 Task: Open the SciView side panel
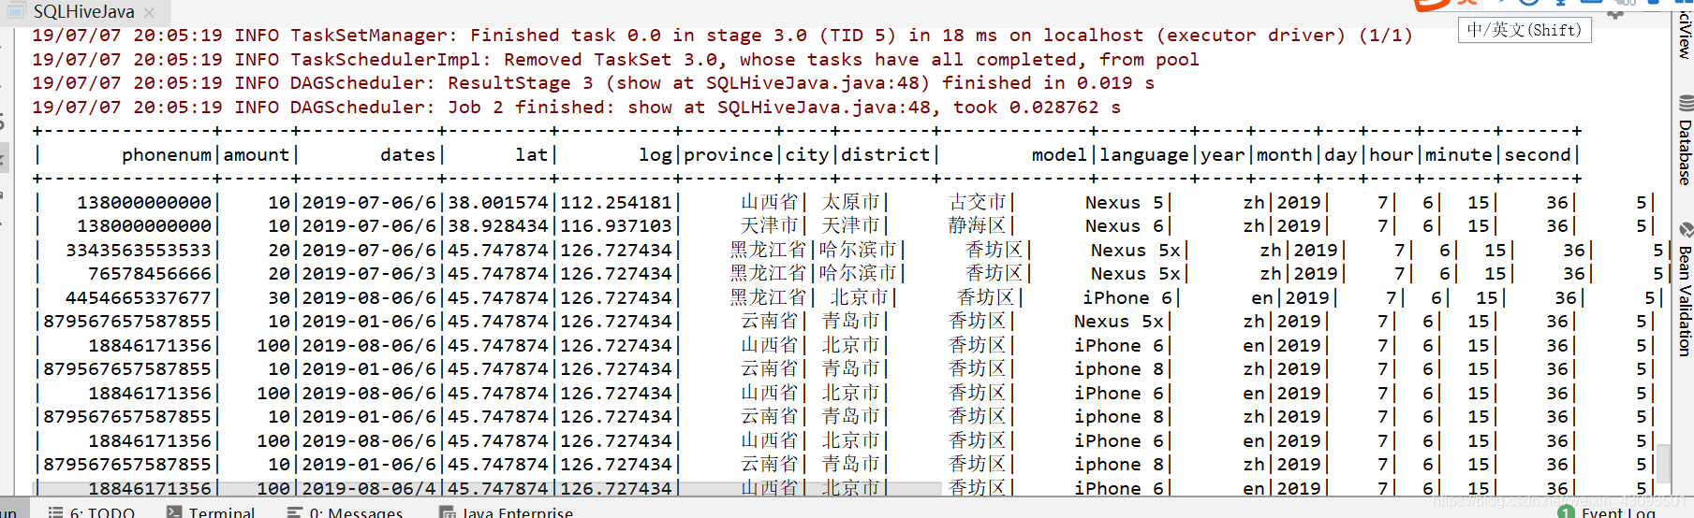click(x=1685, y=36)
